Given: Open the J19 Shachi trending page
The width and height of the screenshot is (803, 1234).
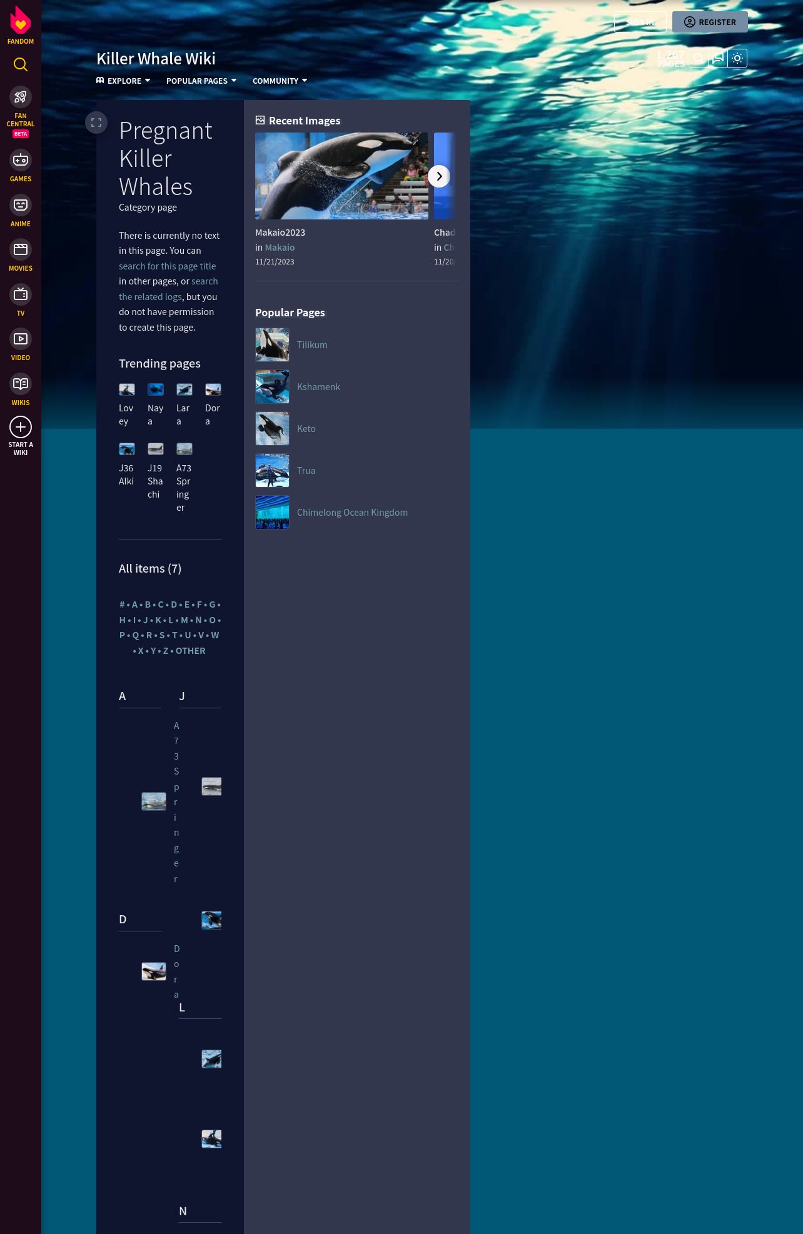Looking at the screenshot, I should 155,472.
